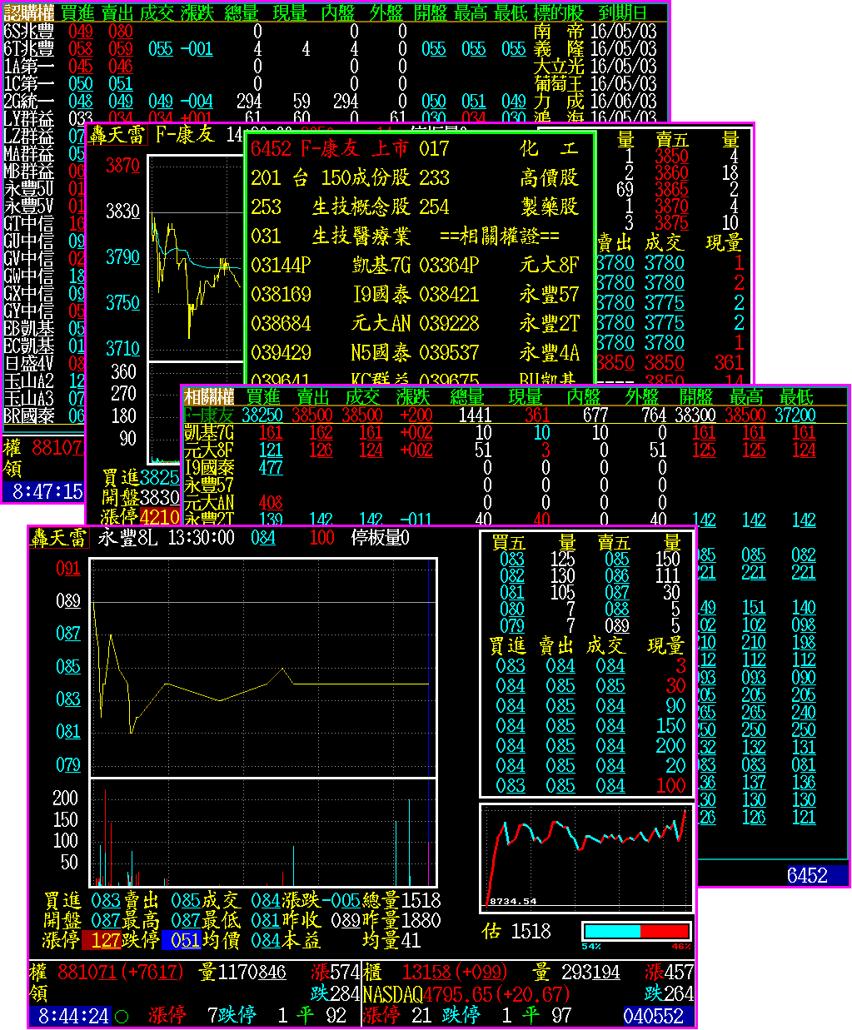Select the 6T兆豐 warrant row
Screen dimensions: 852x1030
click(29, 49)
